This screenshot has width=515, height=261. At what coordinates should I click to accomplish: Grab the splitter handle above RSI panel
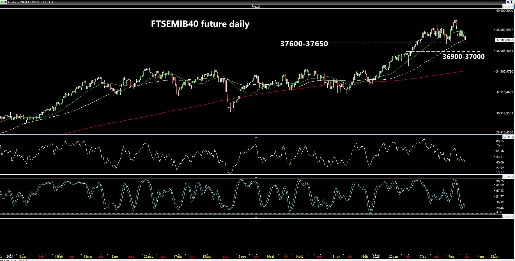coord(256,137)
